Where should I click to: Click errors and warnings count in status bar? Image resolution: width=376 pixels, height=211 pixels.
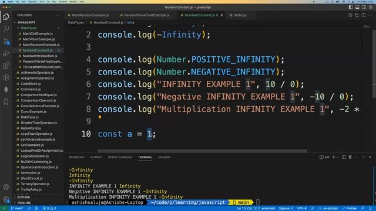coord(49,209)
